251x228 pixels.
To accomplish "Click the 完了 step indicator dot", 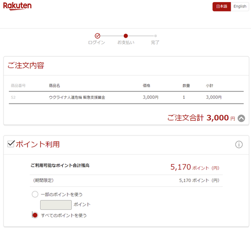I will (x=155, y=36).
